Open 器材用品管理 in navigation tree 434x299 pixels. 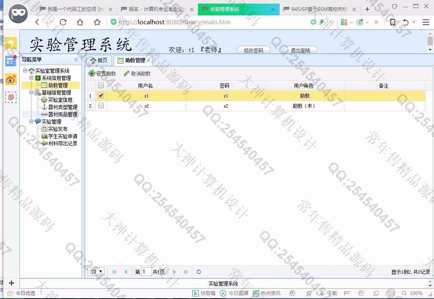coord(63,114)
